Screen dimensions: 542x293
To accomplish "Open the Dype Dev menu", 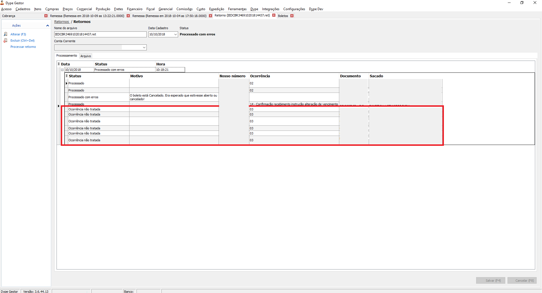I will click(316, 9).
